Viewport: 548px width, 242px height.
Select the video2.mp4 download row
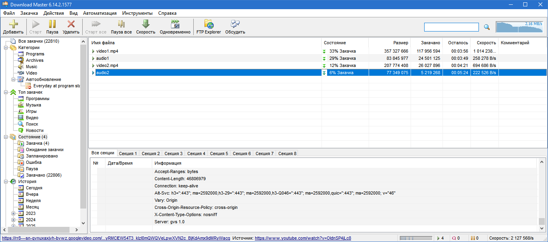[x=107, y=65]
